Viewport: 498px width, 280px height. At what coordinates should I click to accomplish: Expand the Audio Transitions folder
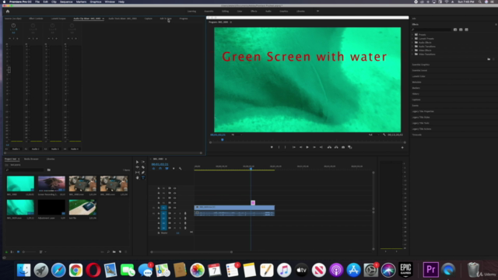(412, 47)
